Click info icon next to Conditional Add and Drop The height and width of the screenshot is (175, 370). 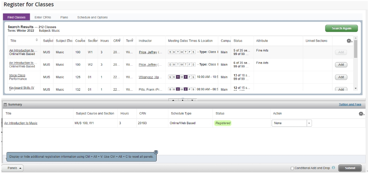click(334, 168)
